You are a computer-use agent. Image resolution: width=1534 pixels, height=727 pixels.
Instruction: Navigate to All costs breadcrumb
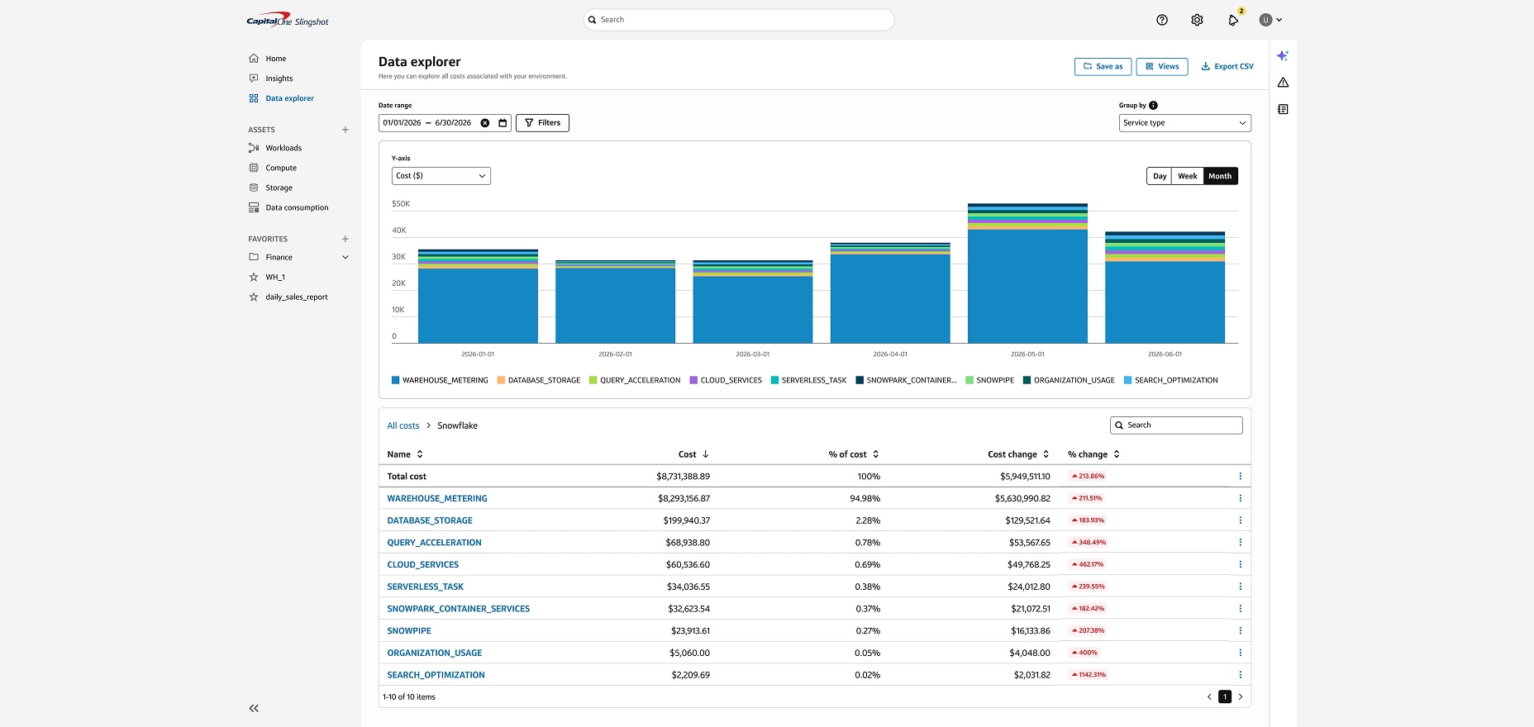(x=403, y=425)
